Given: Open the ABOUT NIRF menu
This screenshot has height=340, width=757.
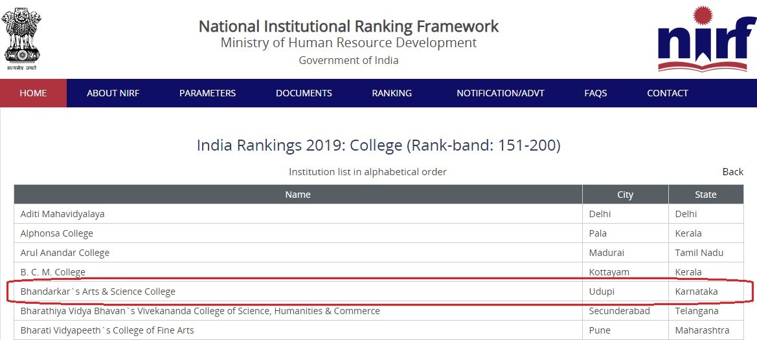Looking at the screenshot, I should (113, 93).
